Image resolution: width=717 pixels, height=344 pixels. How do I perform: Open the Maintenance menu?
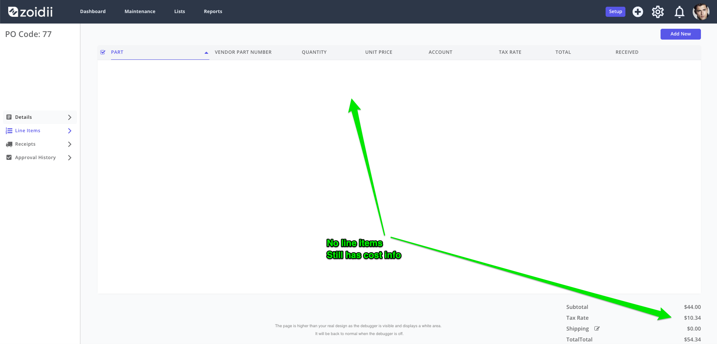(x=140, y=12)
